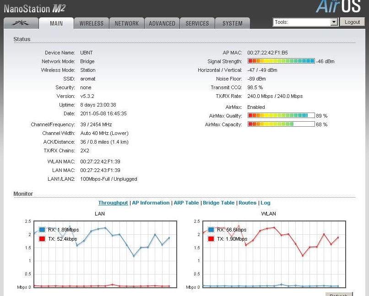Switch to the SYSTEM tab
Screen dimensions: 369x296
[233, 23]
